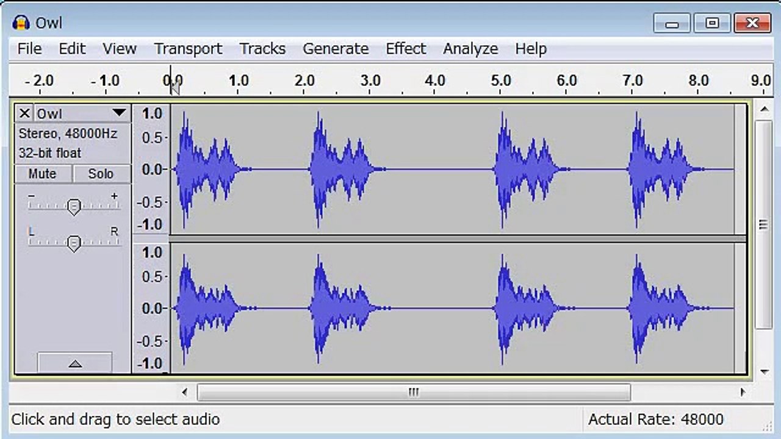The image size is (781, 439).
Task: Click the playhead cursor at 0.0 on ruler
Action: click(174, 87)
